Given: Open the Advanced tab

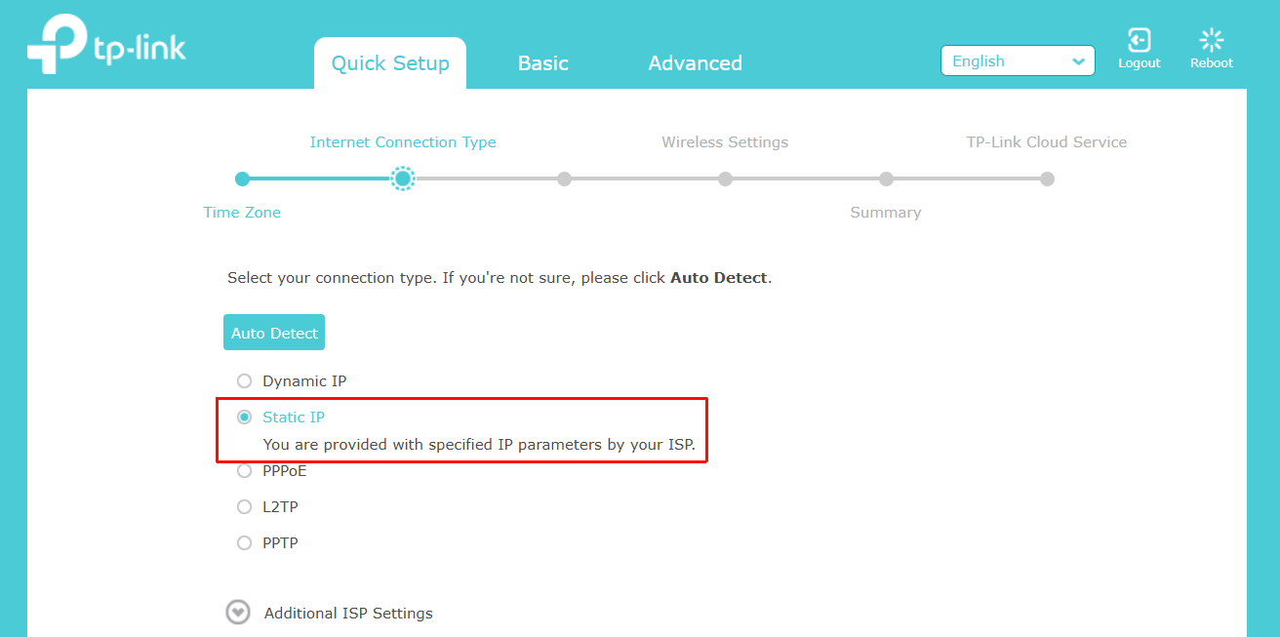Looking at the screenshot, I should 695,62.
